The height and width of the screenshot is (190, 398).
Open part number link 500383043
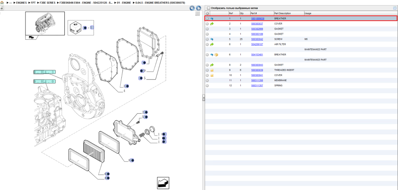click(257, 65)
